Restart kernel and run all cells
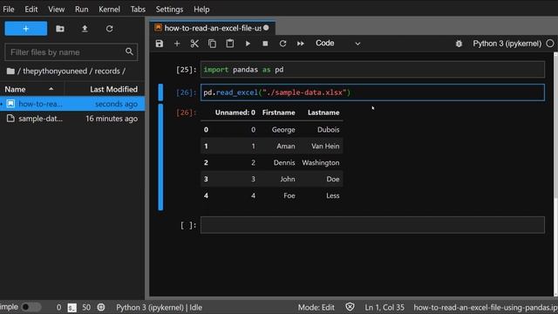The height and width of the screenshot is (314, 558). [300, 44]
